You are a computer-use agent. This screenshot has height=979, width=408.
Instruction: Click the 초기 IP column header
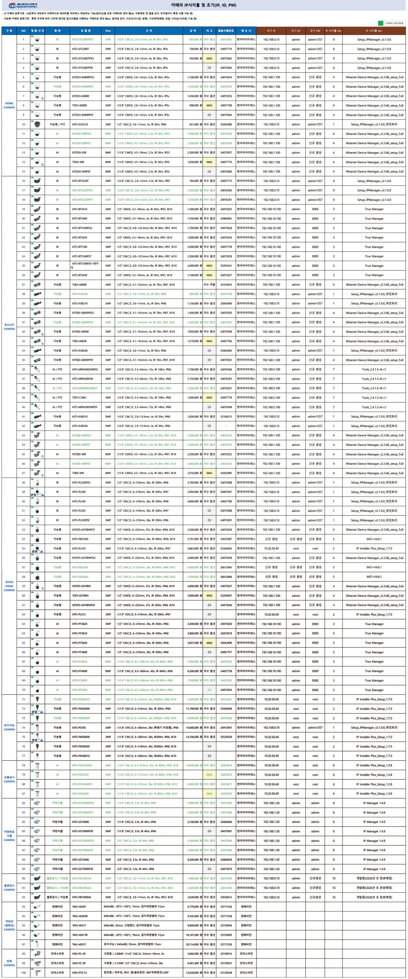pyautogui.click(x=271, y=31)
